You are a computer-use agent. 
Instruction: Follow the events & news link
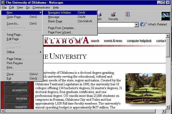pyautogui.click(x=113, y=41)
